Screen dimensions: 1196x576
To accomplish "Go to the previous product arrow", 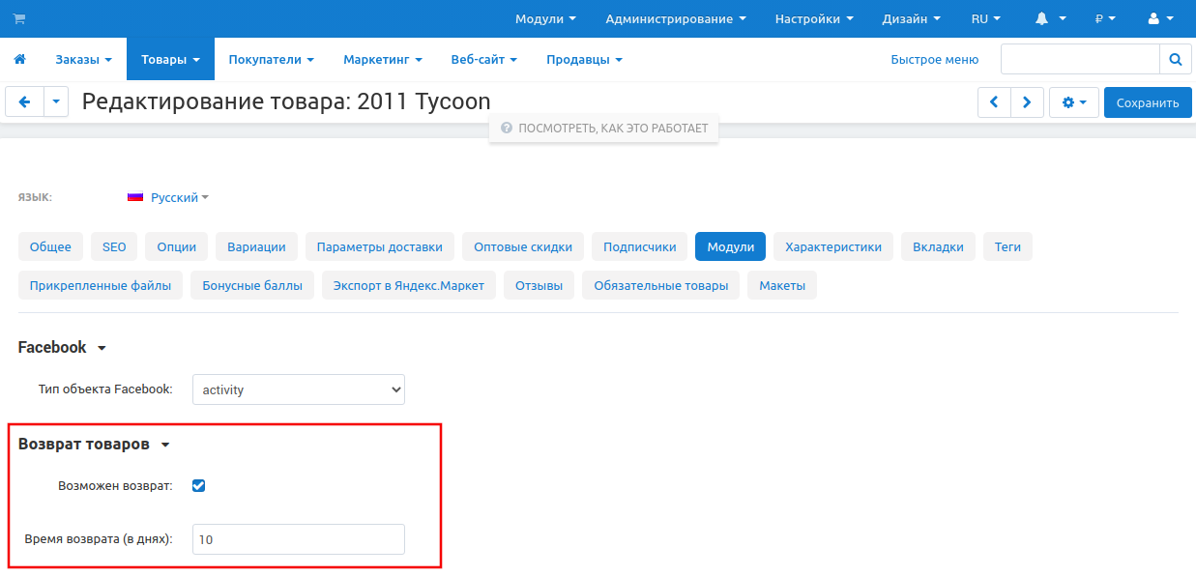I will [994, 102].
